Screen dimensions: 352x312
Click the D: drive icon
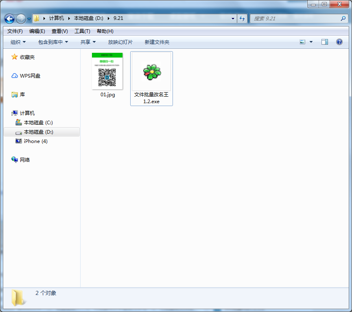tap(19, 133)
